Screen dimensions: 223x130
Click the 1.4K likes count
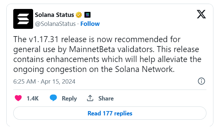pyautogui.click(x=32, y=98)
